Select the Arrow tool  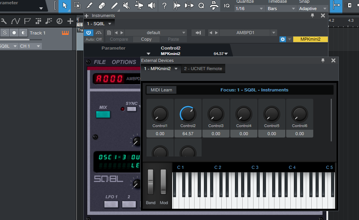[65, 5]
